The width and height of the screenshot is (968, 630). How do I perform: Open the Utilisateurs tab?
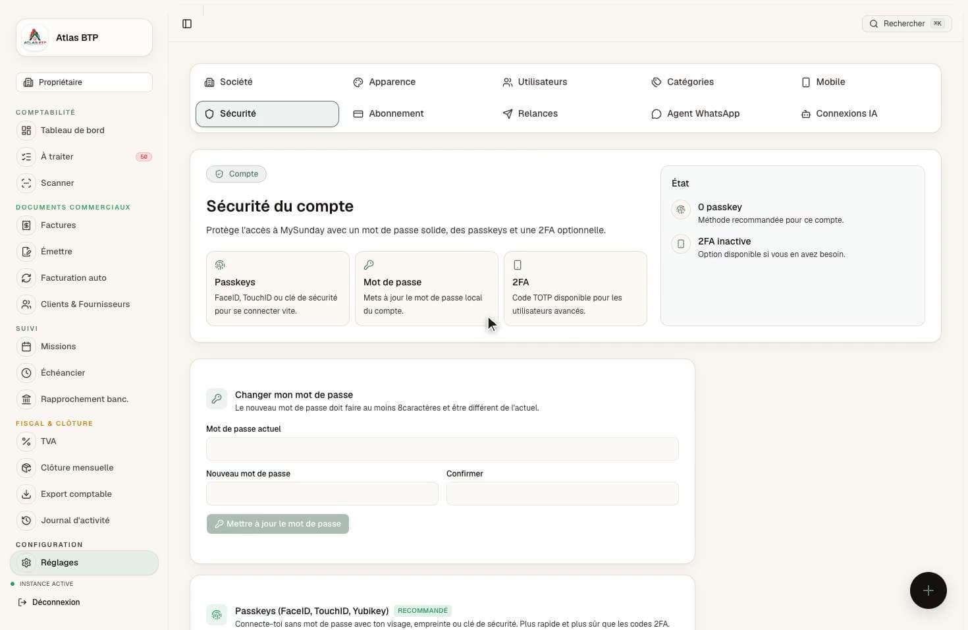[x=565, y=82]
